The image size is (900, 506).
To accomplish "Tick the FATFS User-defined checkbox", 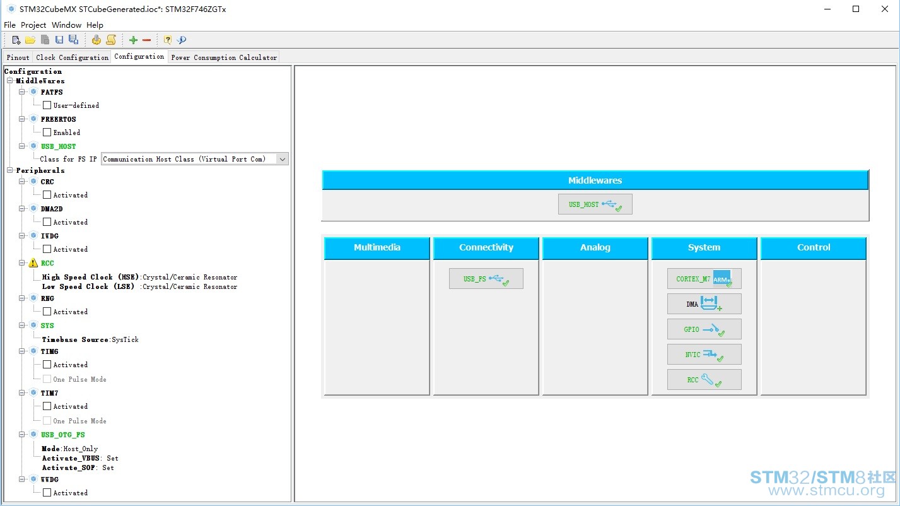I will pyautogui.click(x=47, y=105).
